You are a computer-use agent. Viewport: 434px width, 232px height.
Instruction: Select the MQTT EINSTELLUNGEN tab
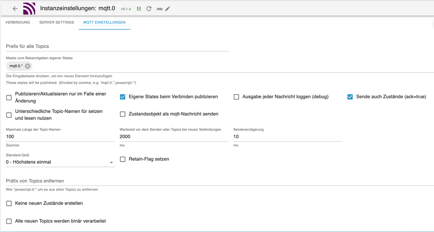pos(104,22)
